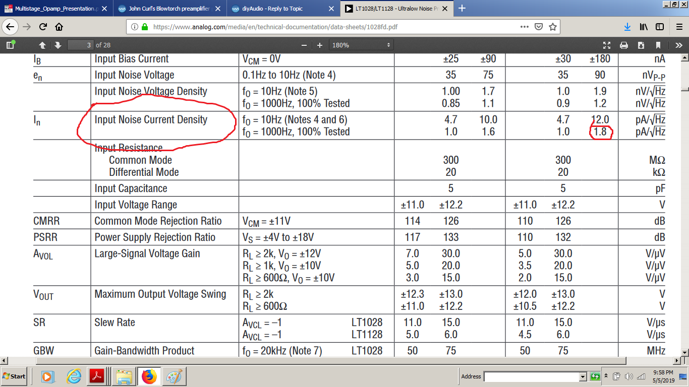This screenshot has height=387, width=689.
Task: Open Paint from the taskbar
Action: pos(174,376)
